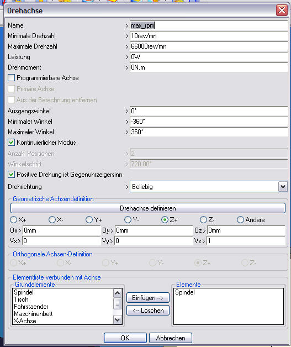291x347 pixels.
Task: Enable the Programmierbare Achse checkbox
Action: click(11, 78)
